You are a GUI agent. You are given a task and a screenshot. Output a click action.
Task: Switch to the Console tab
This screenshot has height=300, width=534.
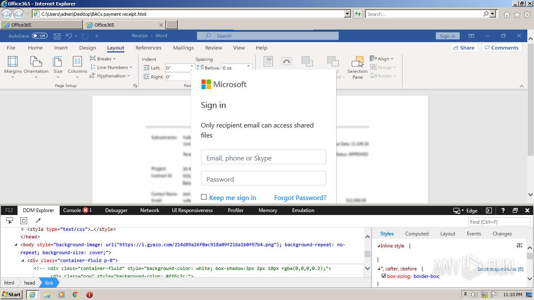[x=77, y=210]
